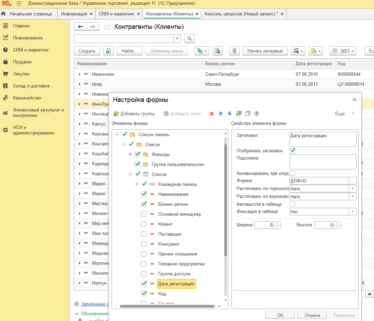
Task: Switch to the Консоль запросов tab
Action: [x=241, y=14]
